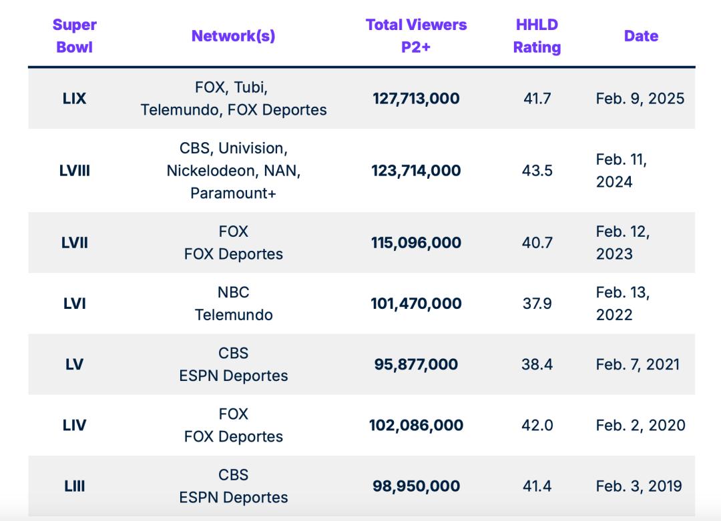Click the 43.5 HHLD rating value

[537, 171]
